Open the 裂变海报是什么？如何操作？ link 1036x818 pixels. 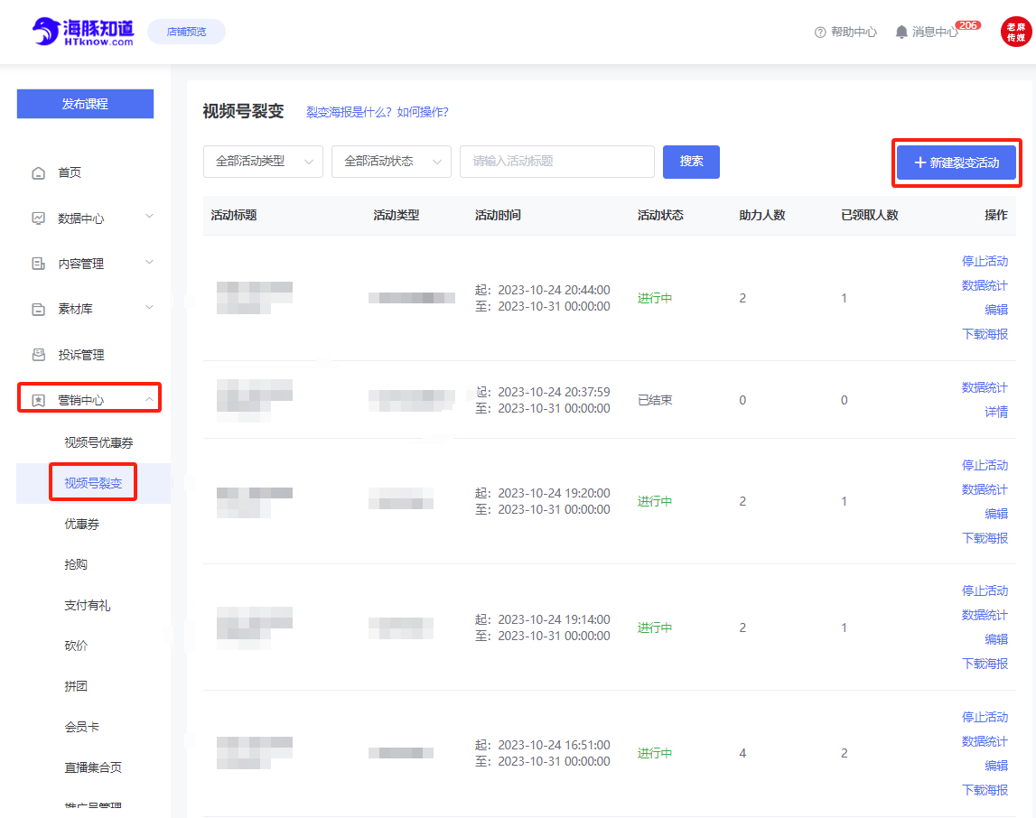[x=378, y=112]
